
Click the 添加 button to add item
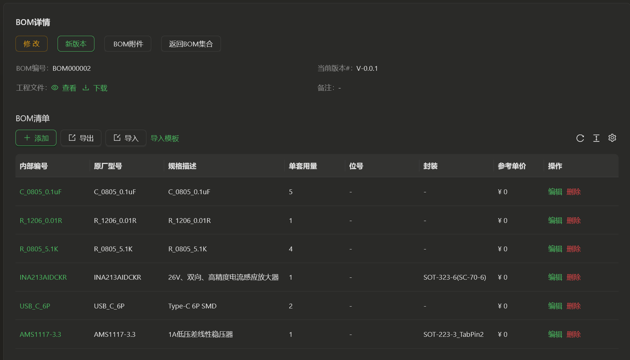[x=36, y=138]
